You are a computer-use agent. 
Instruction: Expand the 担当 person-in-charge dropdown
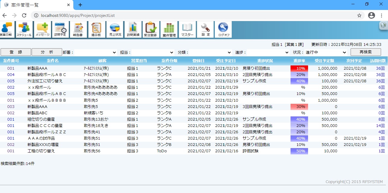coord(153,52)
